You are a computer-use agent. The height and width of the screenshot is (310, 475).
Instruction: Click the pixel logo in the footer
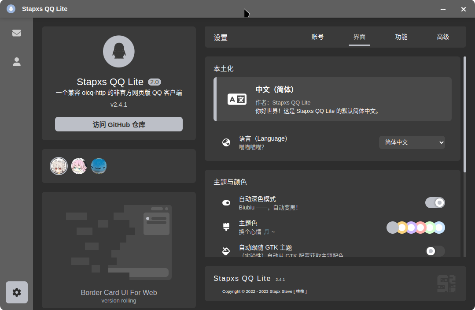(446, 284)
